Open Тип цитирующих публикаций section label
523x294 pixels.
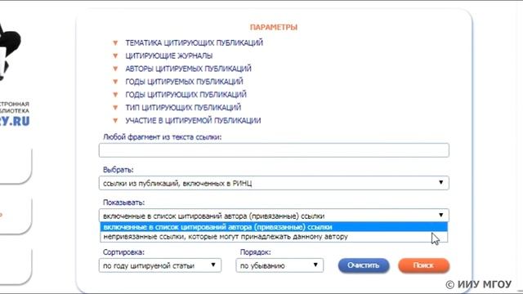click(183, 108)
